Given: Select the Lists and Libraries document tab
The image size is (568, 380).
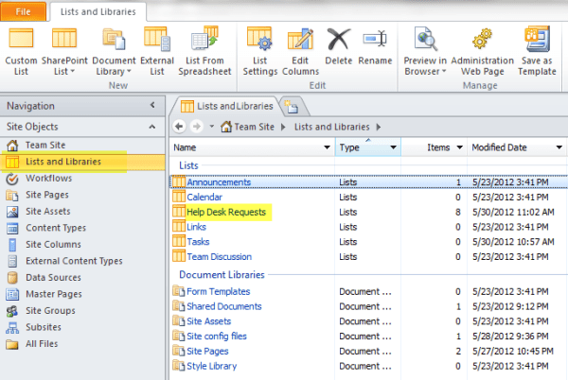Looking at the screenshot, I should pyautogui.click(x=226, y=105).
